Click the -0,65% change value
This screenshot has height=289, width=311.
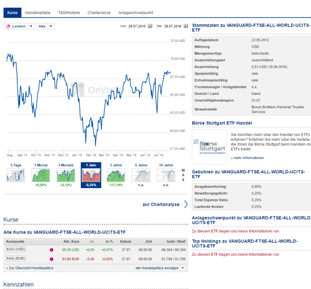click(x=107, y=259)
